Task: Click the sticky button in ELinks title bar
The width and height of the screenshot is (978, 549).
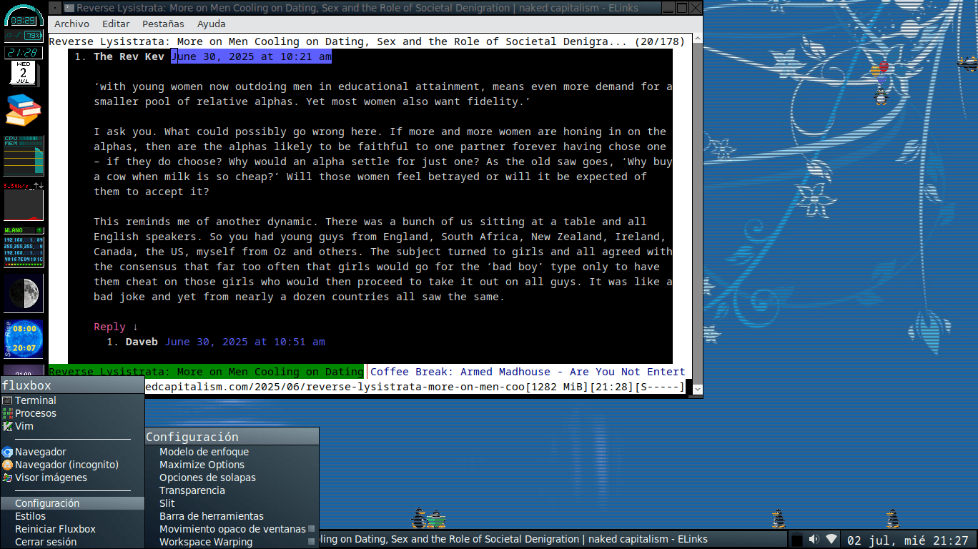Action: [55, 8]
